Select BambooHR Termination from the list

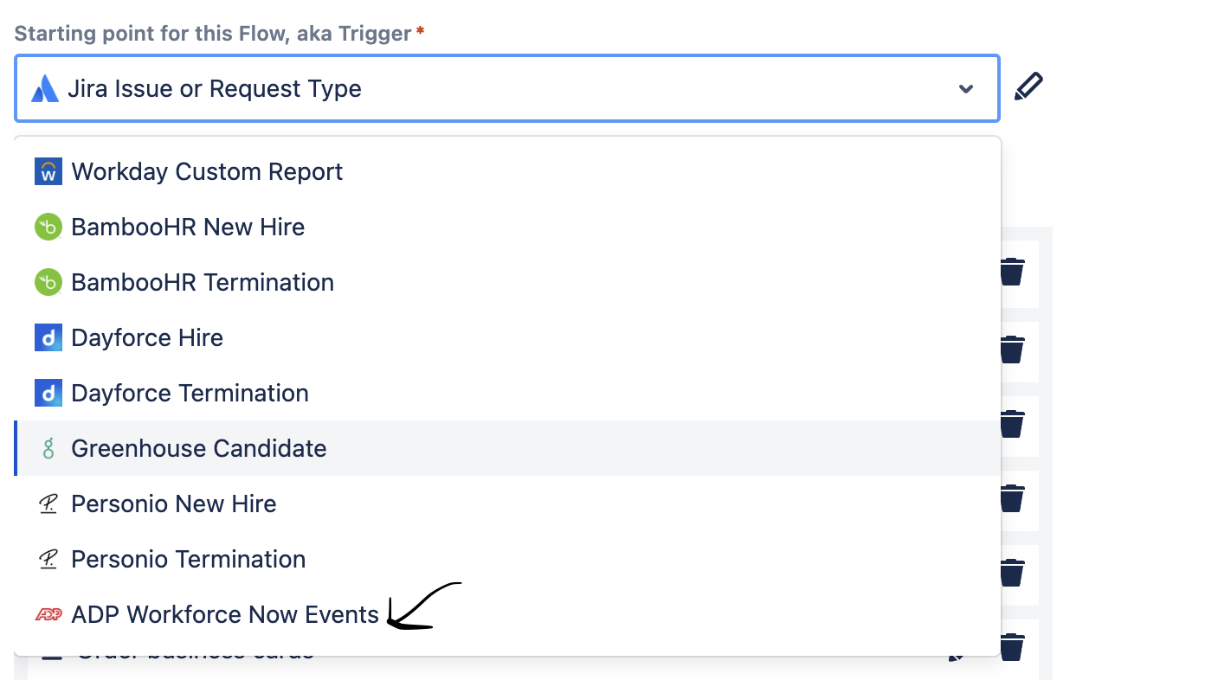[x=507, y=282]
